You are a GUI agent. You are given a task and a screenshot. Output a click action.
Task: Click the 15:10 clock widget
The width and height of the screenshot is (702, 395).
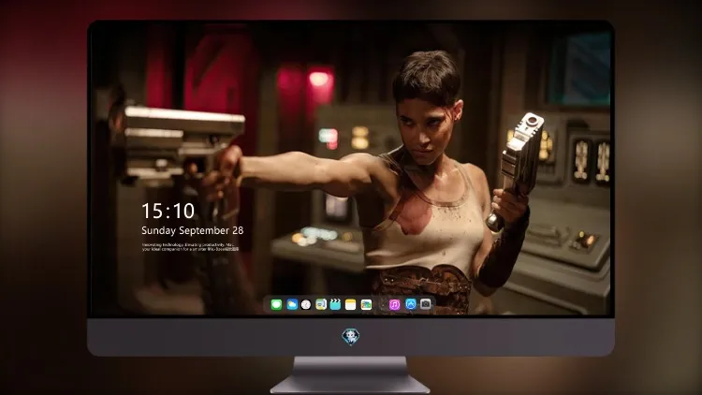pos(168,211)
